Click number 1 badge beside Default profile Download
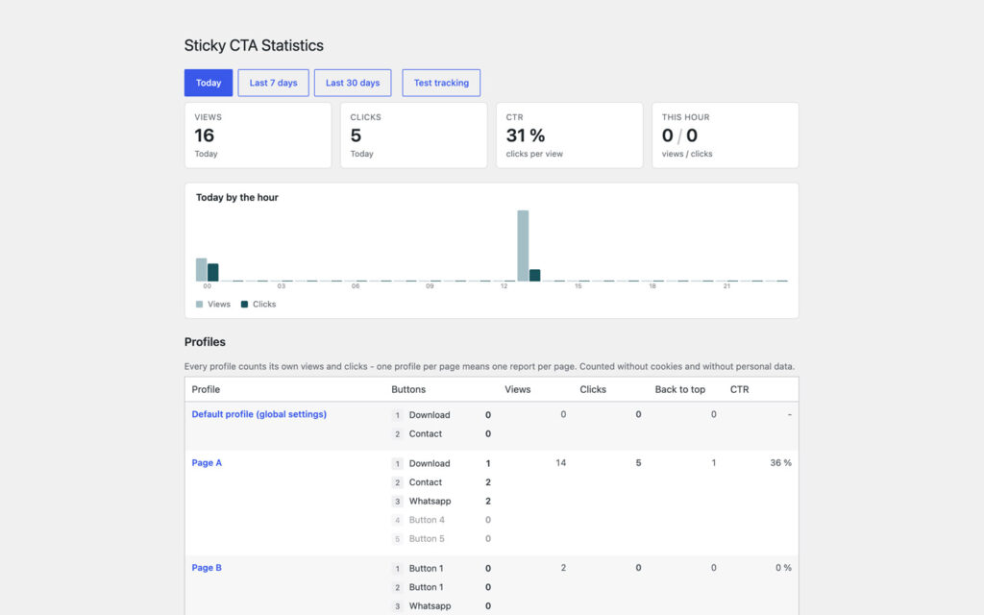 coord(397,415)
